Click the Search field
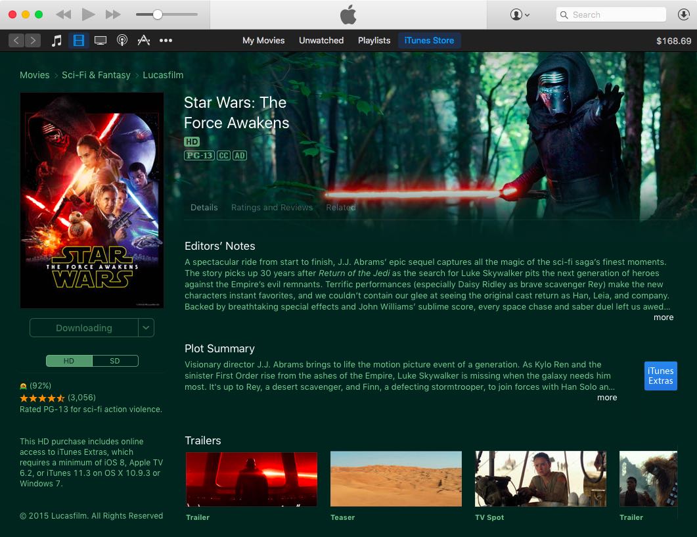Viewport: 697px width, 537px height. (611, 14)
